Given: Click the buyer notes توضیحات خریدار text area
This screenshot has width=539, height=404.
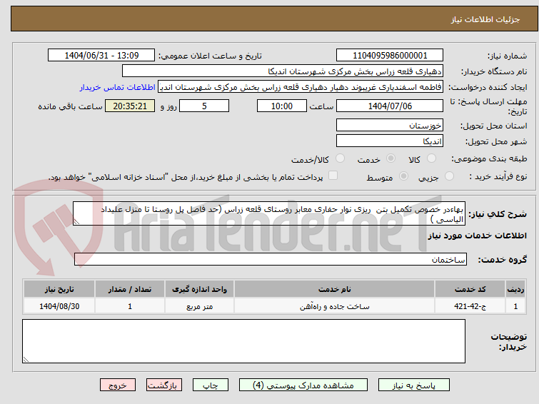Looking at the screenshot, I should click(x=243, y=341).
